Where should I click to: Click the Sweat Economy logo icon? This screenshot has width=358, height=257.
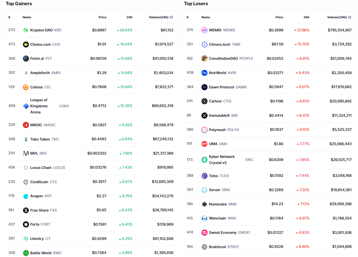pos(204,233)
